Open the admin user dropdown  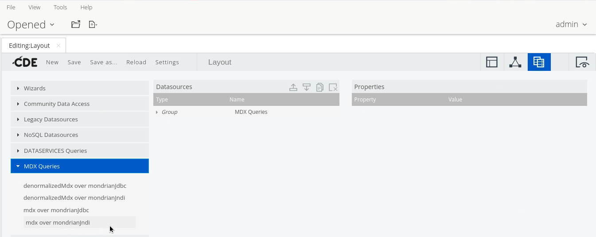tap(571, 24)
